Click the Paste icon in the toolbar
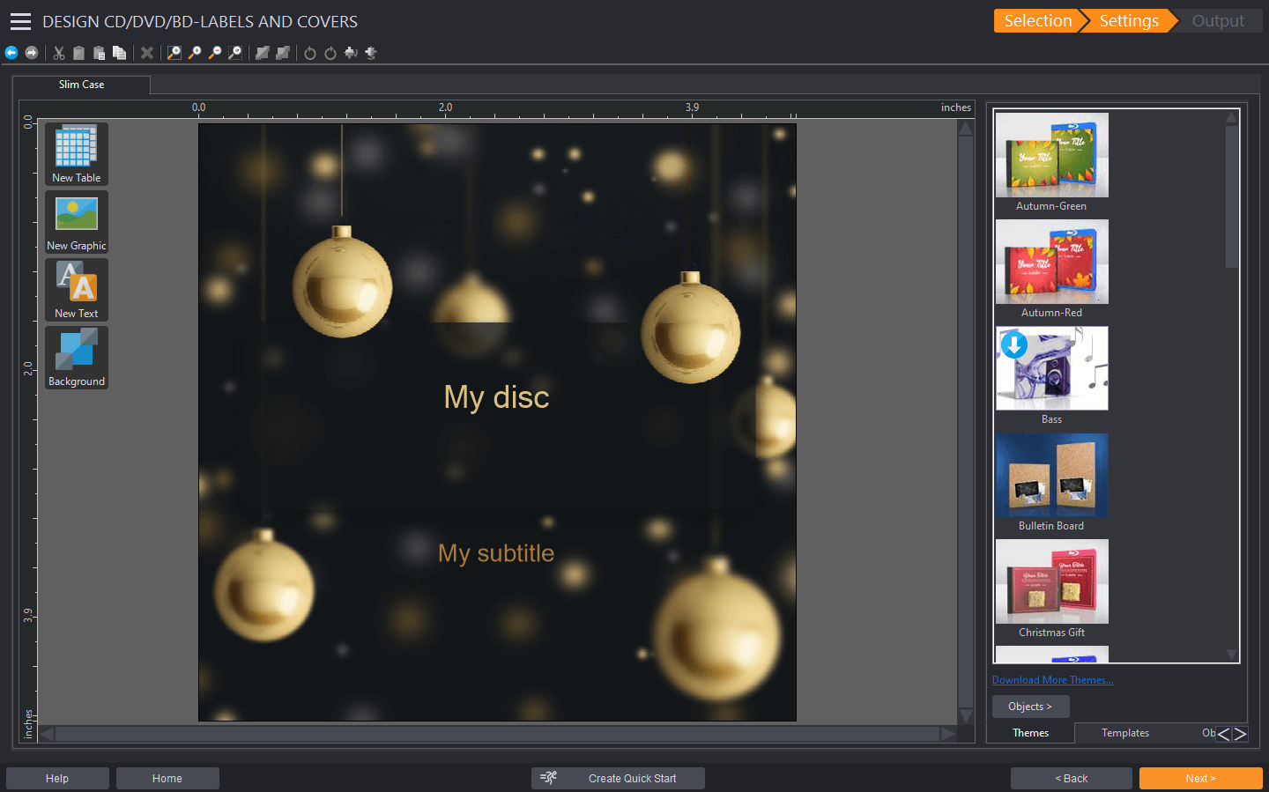The height and width of the screenshot is (792, 1269). (x=99, y=53)
